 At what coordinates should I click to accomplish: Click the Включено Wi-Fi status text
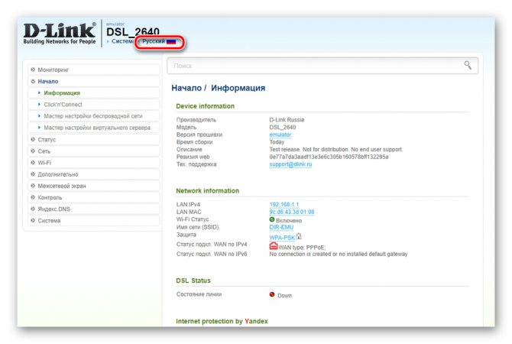coord(289,220)
